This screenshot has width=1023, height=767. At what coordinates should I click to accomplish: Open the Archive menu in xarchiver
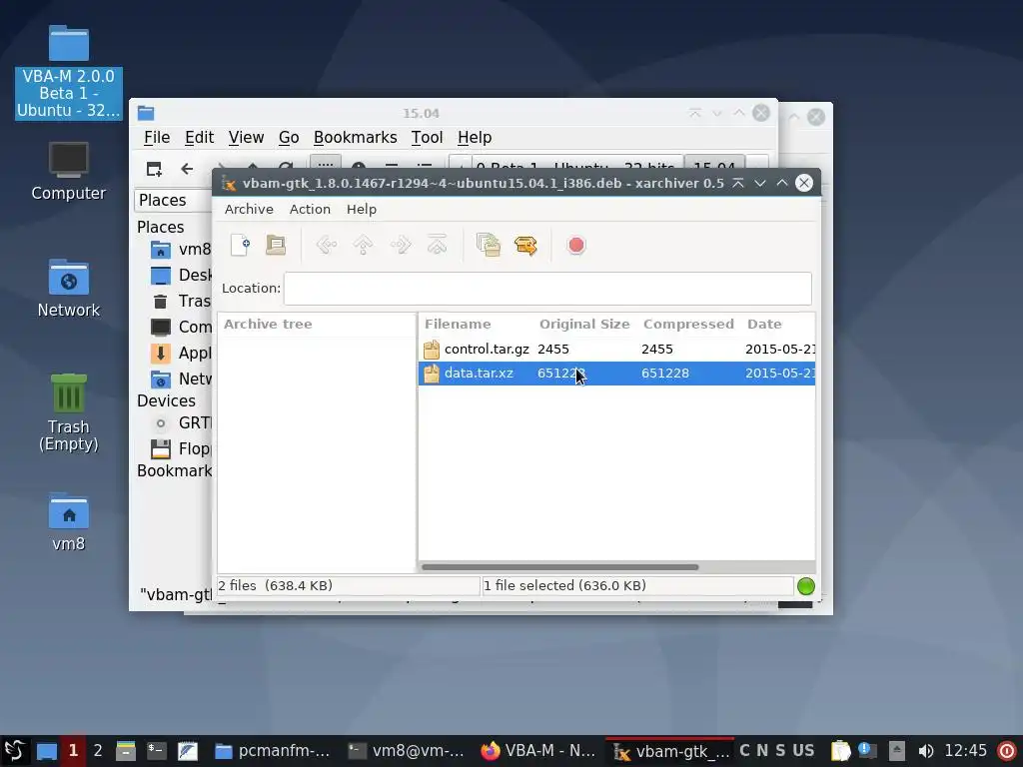tap(249, 210)
